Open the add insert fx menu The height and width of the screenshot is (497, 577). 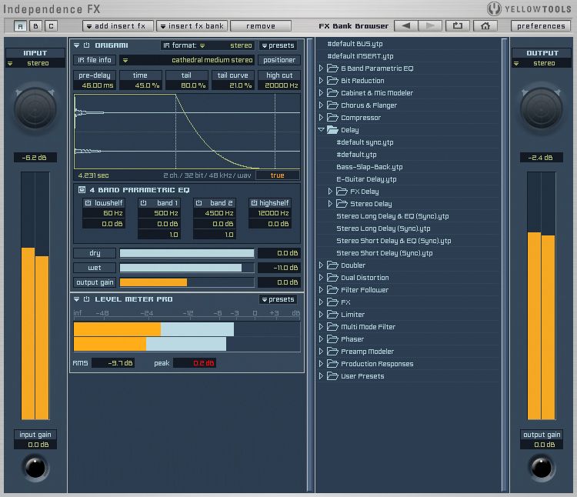coord(118,25)
